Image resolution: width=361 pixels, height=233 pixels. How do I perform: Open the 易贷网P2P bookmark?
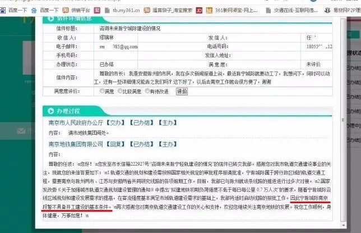(x=343, y=10)
